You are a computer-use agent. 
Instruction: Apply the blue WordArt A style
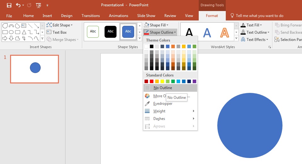(x=207, y=32)
